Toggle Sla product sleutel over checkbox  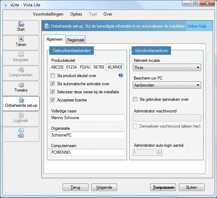click(52, 76)
